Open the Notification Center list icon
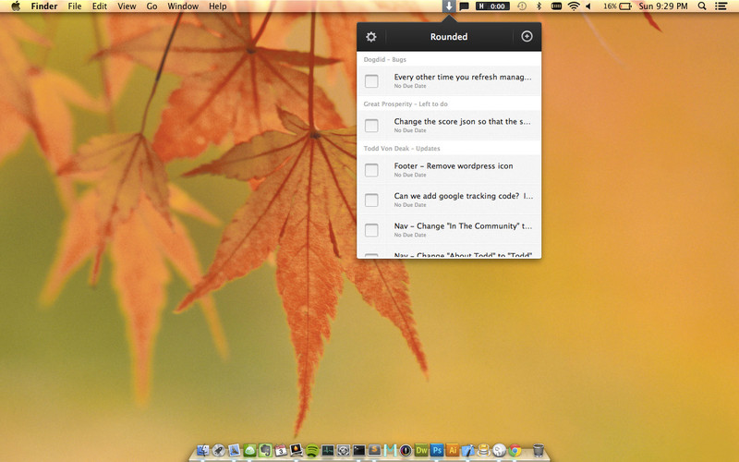This screenshot has height=462, width=739. [x=721, y=6]
